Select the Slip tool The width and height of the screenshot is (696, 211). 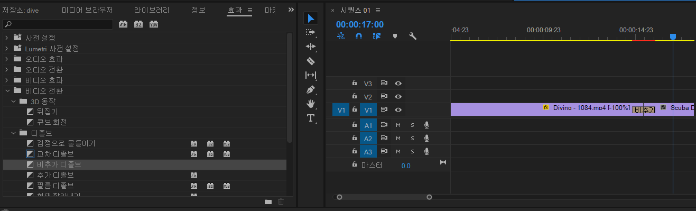[x=311, y=75]
